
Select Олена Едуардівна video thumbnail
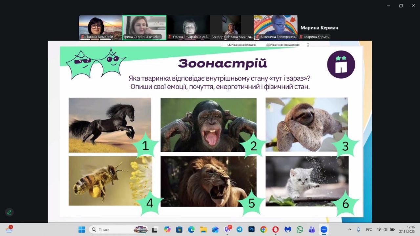tap(188, 28)
